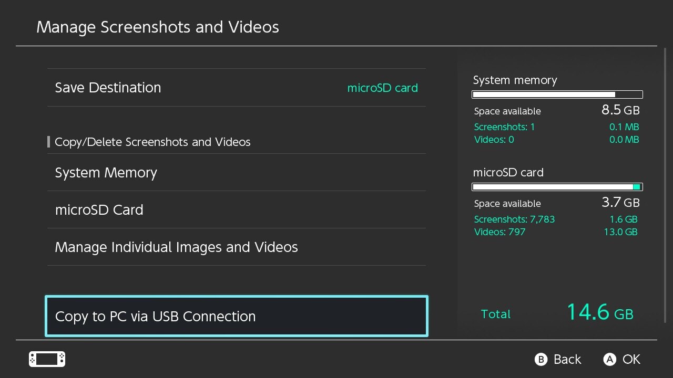This screenshot has height=378, width=673.
Task: Click the Screenshots: 1 entry
Action: (x=504, y=127)
